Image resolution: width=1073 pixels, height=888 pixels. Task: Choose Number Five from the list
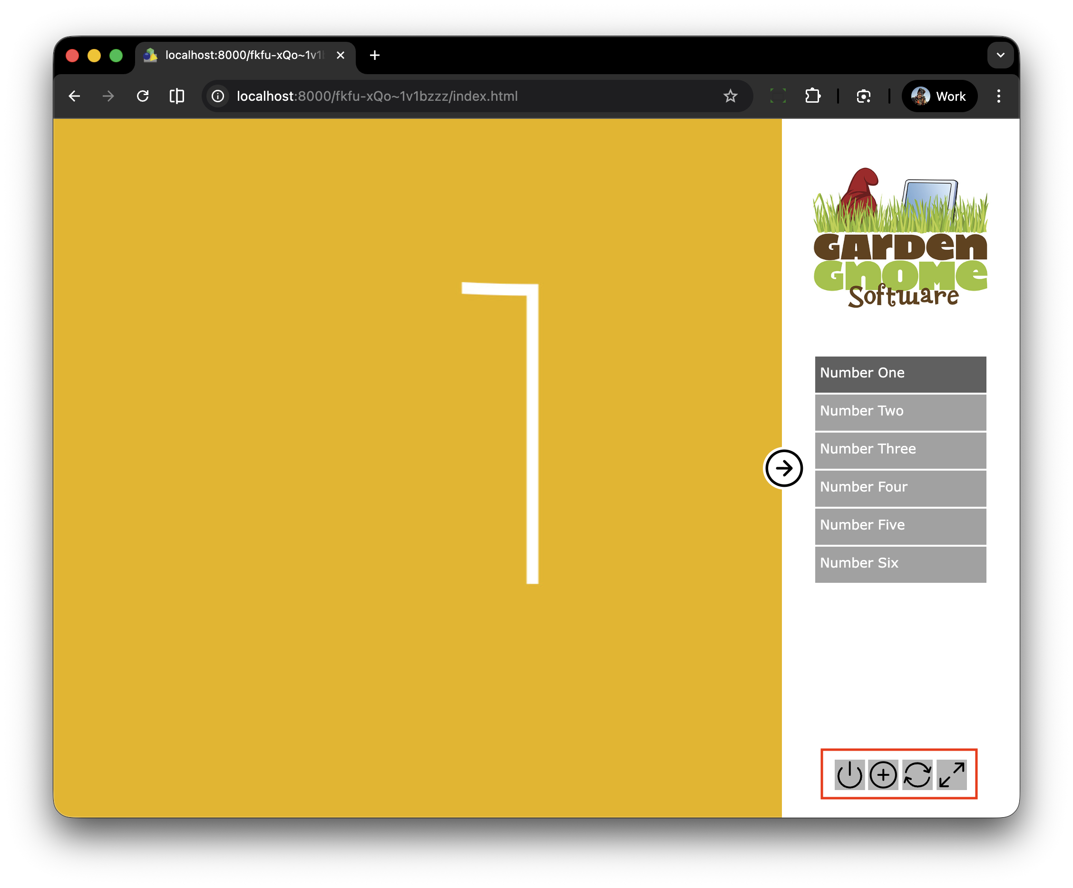point(900,526)
